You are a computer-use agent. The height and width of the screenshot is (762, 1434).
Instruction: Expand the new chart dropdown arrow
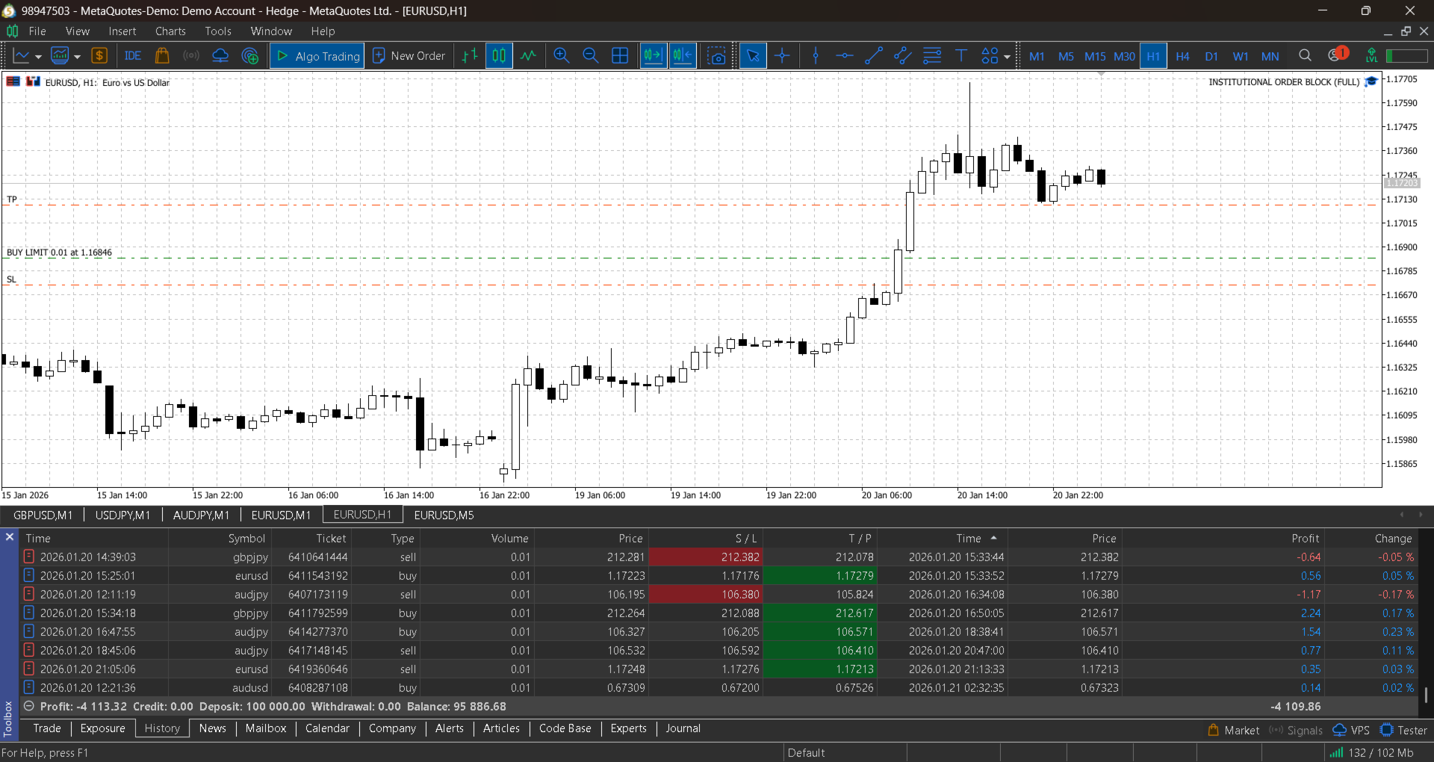[x=38, y=57]
